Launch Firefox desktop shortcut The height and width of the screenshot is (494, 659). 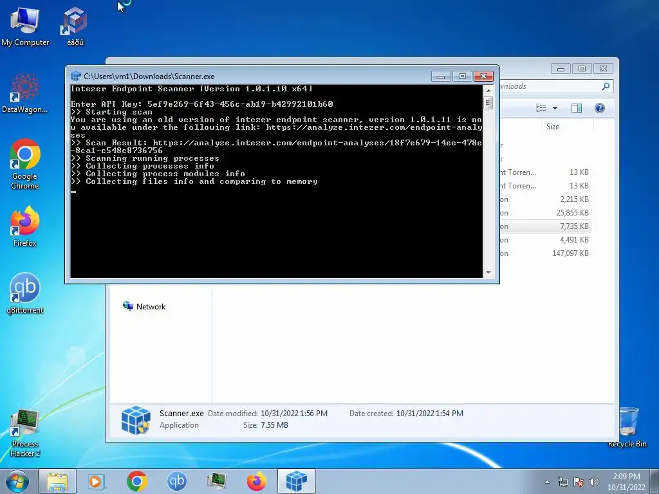tap(25, 226)
